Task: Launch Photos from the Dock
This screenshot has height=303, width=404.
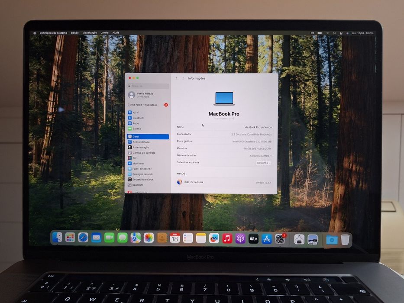Action: click(x=149, y=238)
